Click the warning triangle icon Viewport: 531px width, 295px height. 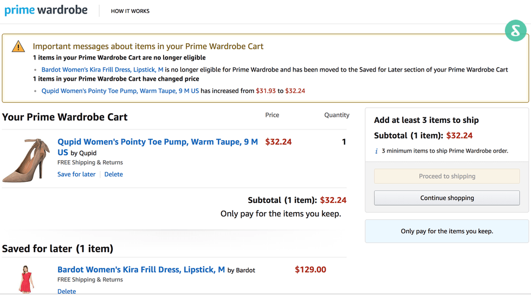(x=18, y=46)
